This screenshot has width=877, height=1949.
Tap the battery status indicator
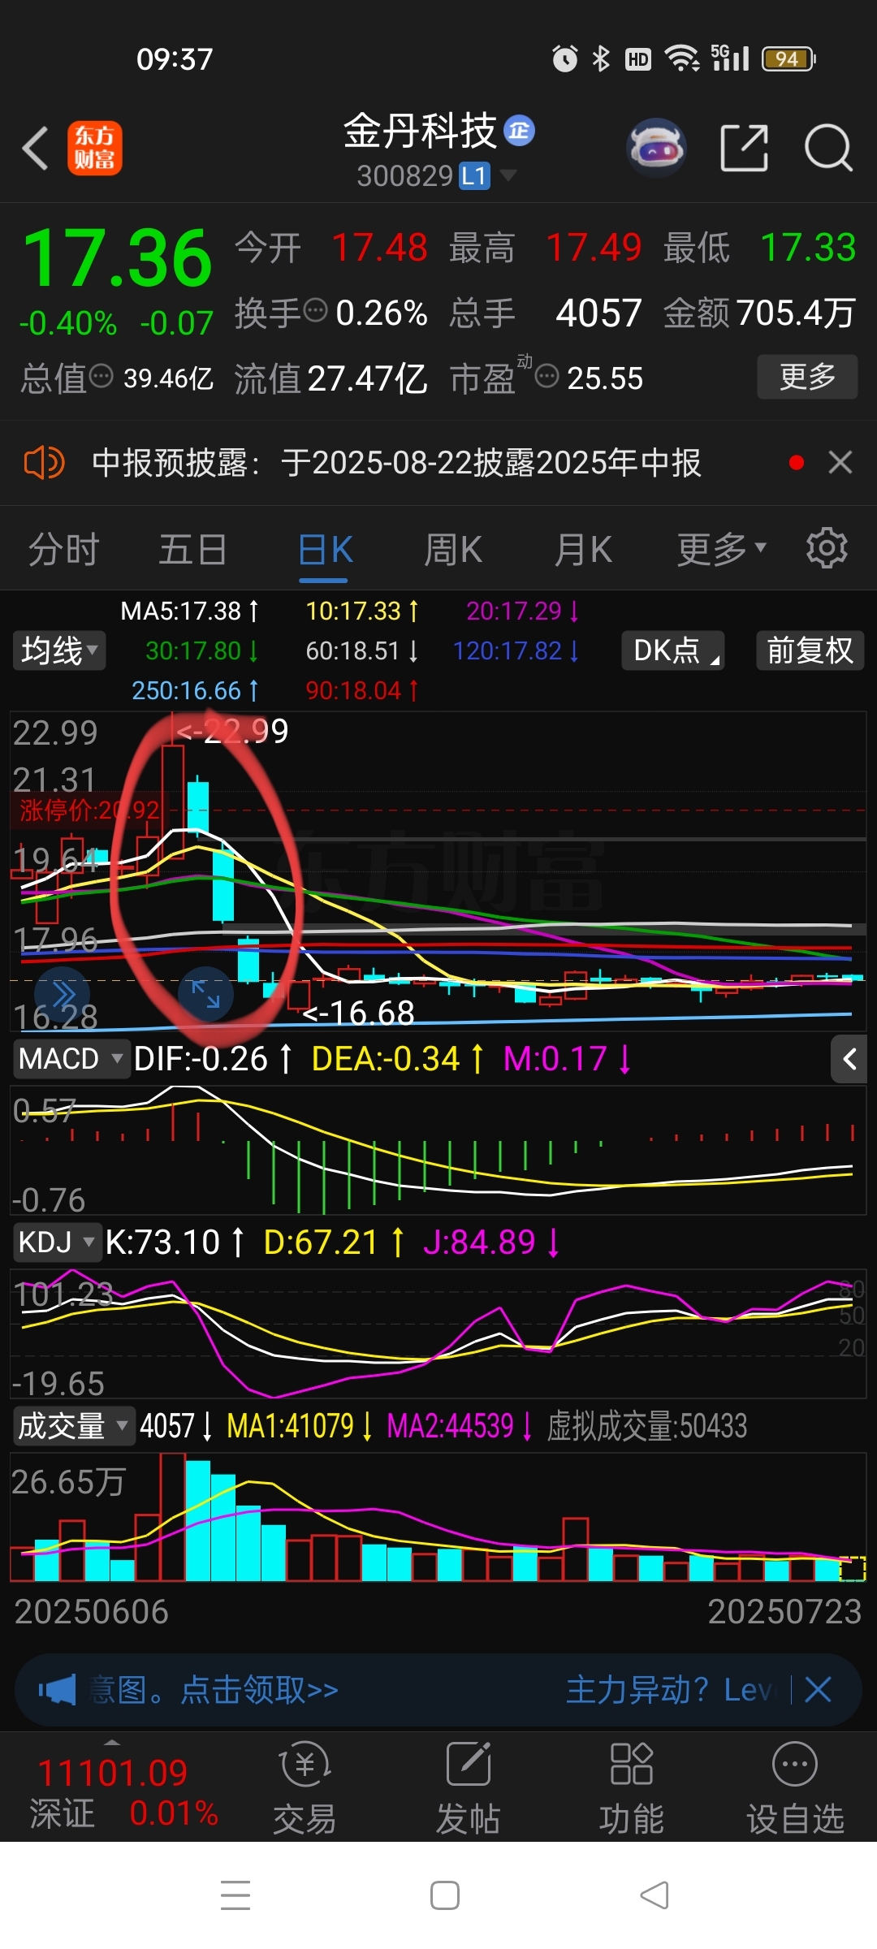[788, 58]
